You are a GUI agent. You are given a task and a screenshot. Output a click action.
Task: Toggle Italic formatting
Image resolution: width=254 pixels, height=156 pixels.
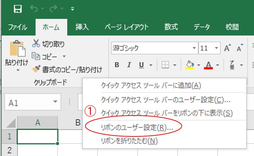point(129,65)
